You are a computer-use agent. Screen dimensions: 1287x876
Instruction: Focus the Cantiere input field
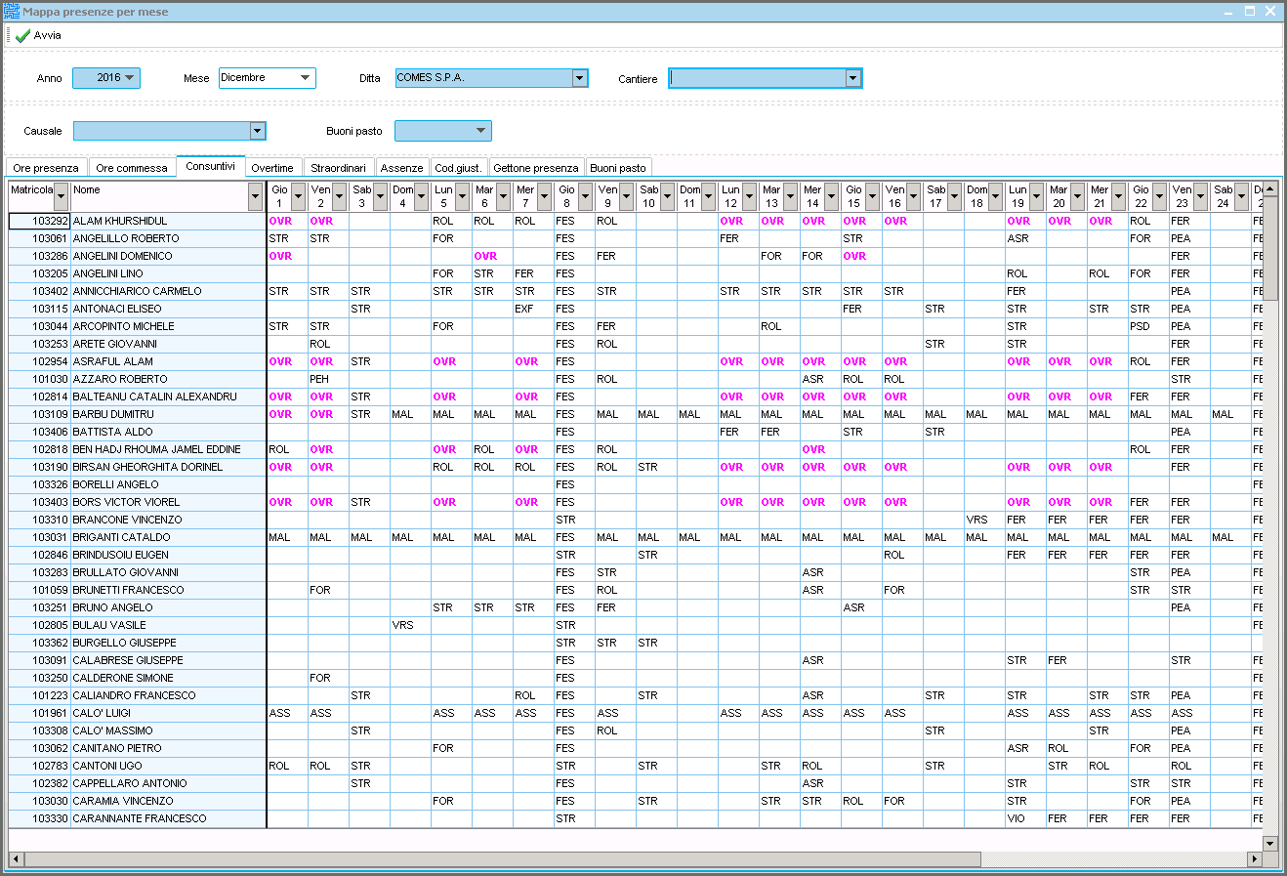point(757,78)
